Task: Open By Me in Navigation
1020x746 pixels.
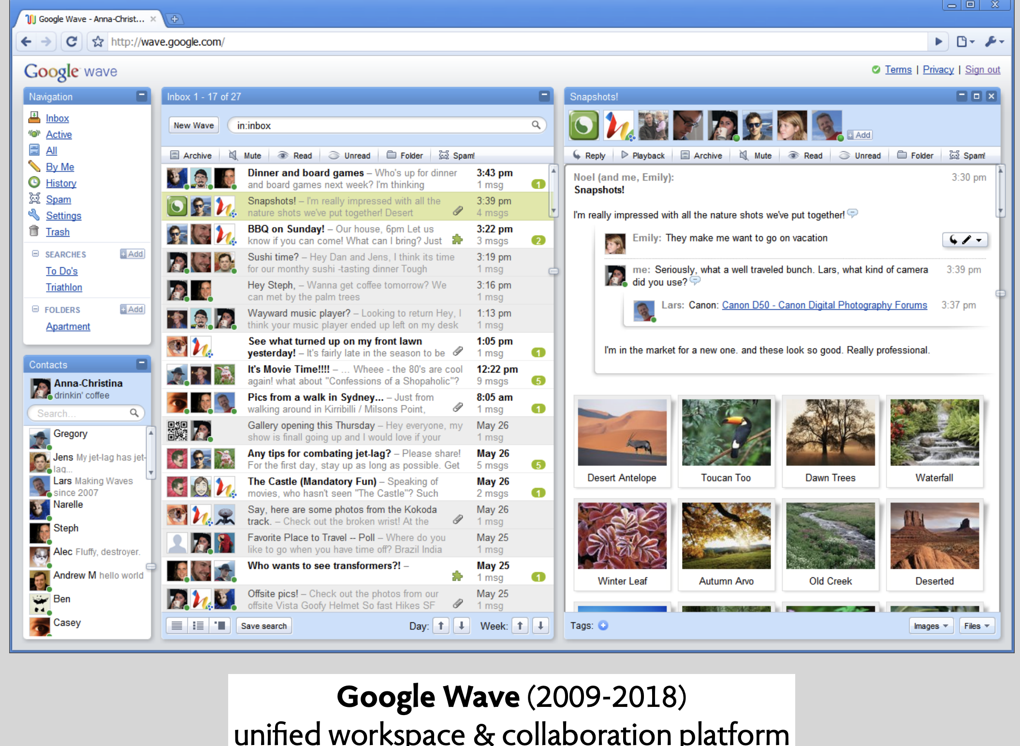Action: [60, 167]
